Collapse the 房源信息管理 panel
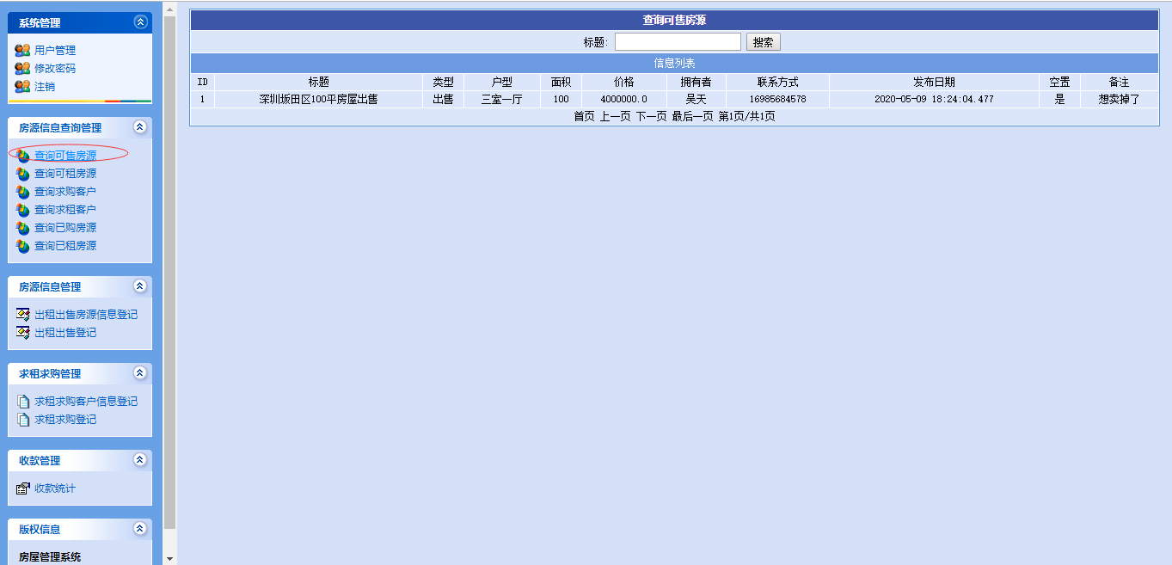This screenshot has height=565, width=1172. coord(140,286)
